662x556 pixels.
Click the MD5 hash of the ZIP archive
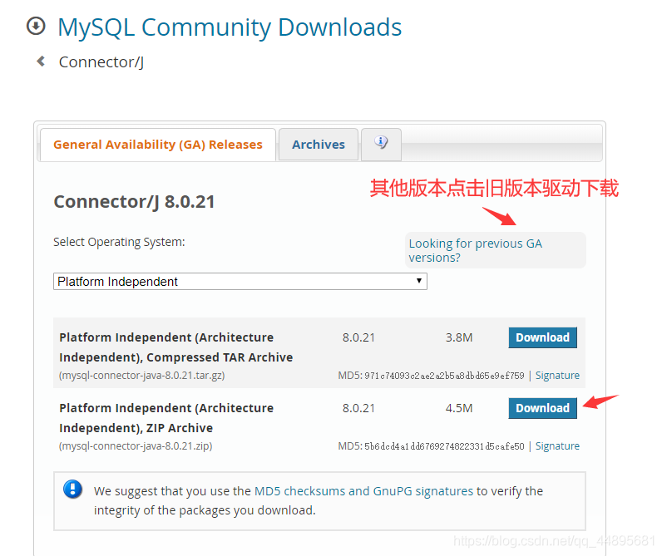(444, 446)
